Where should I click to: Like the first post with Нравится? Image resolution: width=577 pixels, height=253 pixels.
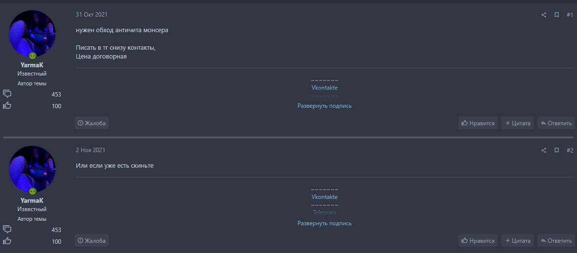coord(478,123)
